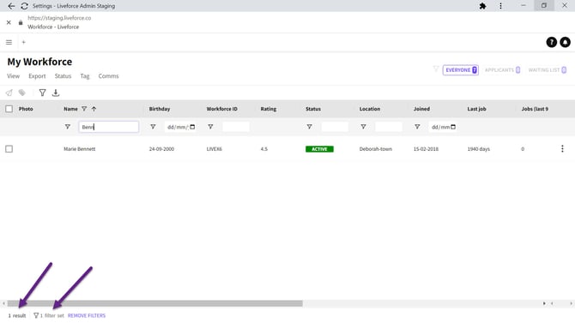Click the horizontal scrollbar thumb
The height and width of the screenshot is (323, 575).
tap(154, 303)
